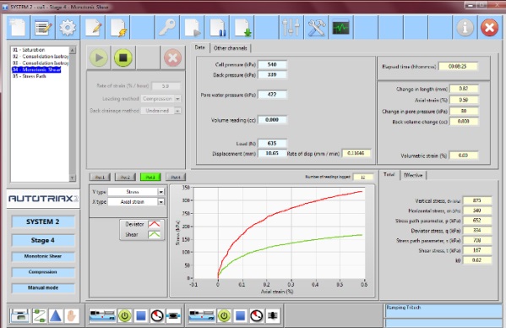Switch to the Other channels tab

[x=231, y=48]
